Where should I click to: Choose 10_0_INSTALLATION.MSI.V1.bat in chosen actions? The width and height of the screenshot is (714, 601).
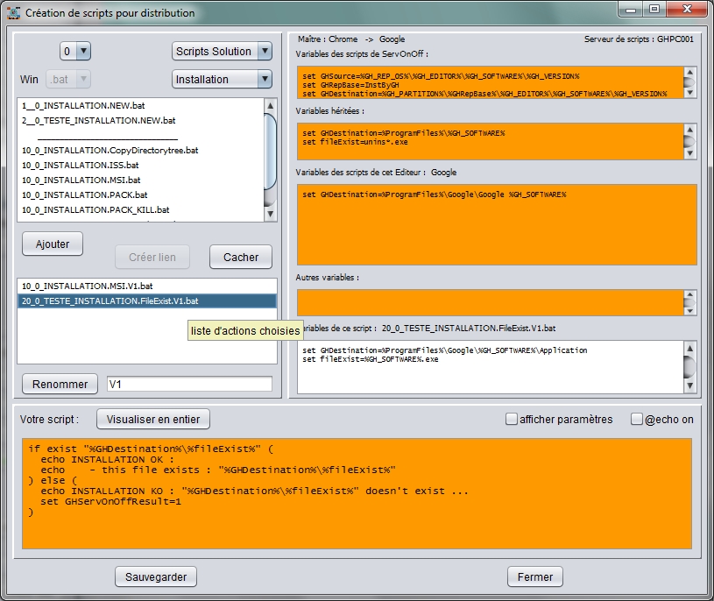click(87, 286)
